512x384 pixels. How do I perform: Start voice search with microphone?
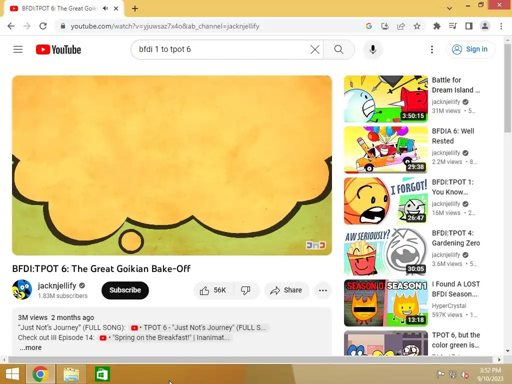(373, 49)
